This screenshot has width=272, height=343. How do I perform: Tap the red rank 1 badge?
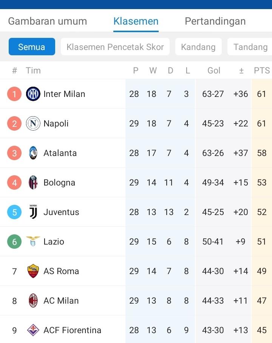click(14, 94)
